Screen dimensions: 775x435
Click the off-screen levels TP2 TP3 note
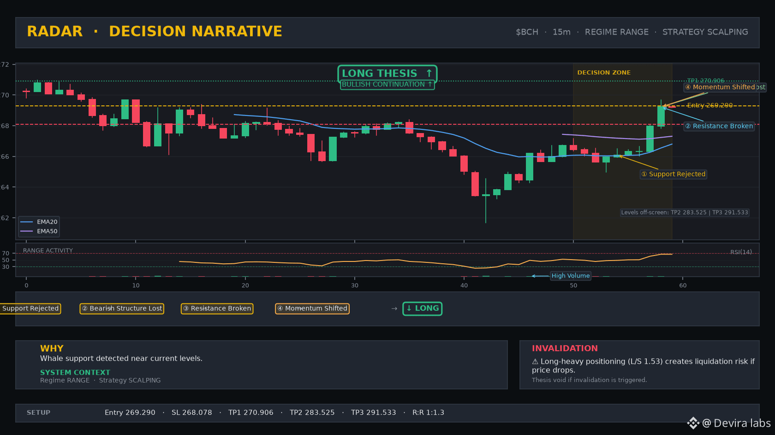685,213
